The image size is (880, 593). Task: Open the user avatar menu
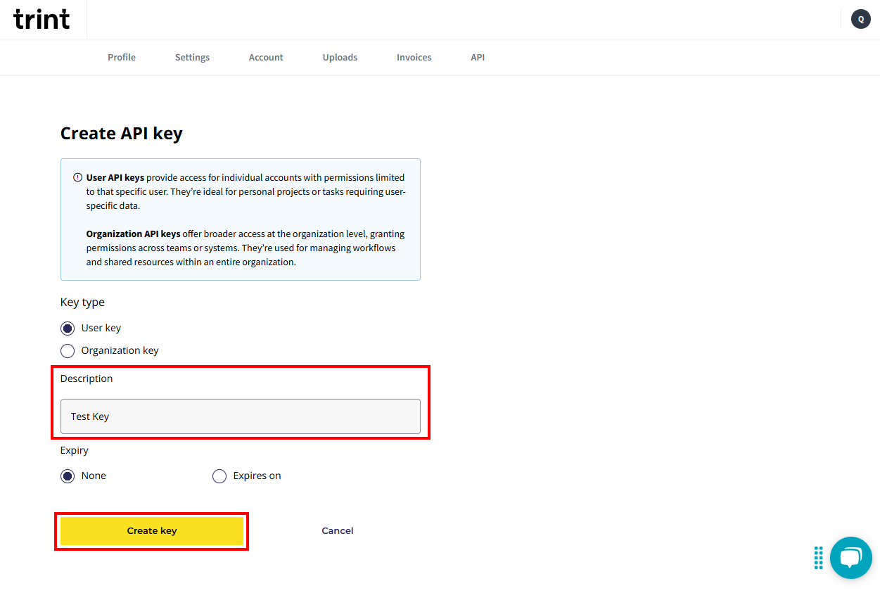[x=860, y=19]
